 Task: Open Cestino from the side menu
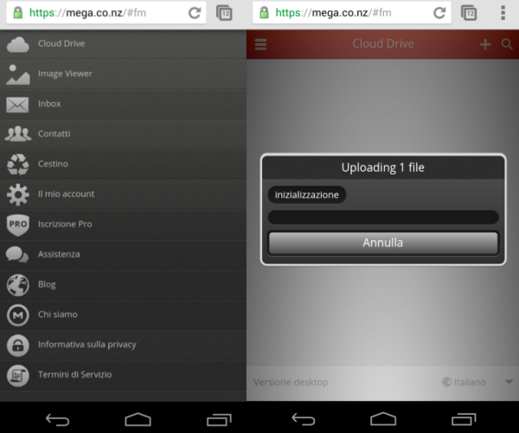pyautogui.click(x=123, y=165)
